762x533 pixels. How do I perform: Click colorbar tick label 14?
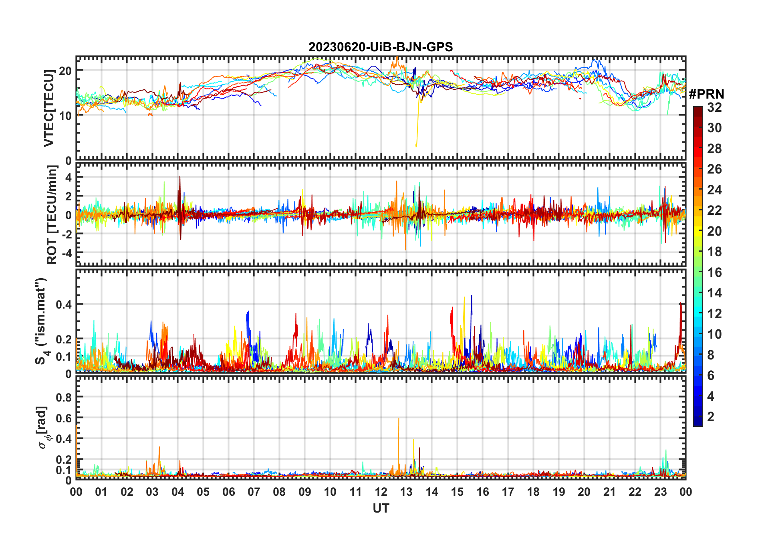714,293
